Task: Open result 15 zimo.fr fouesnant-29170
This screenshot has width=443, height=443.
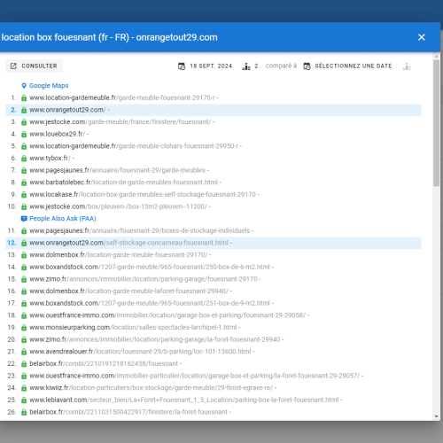Action: pos(144,279)
